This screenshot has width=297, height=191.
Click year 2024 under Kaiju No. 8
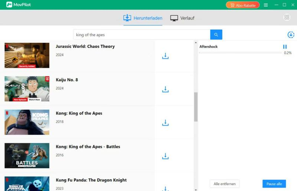point(60,88)
